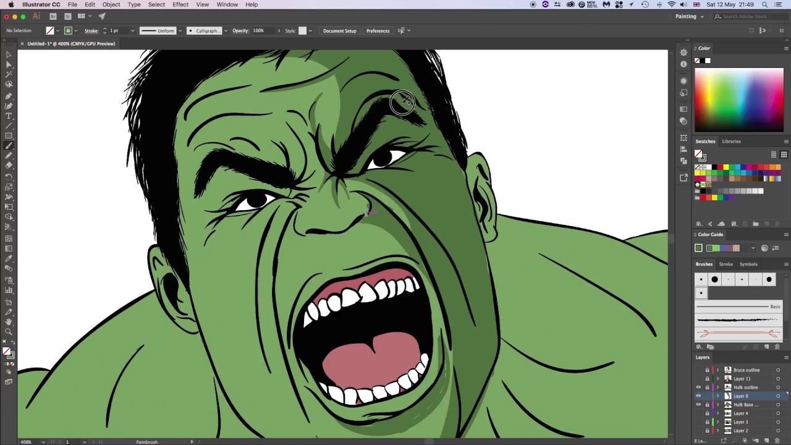Select the Eyedropper tool
The image size is (791, 445).
point(9,258)
